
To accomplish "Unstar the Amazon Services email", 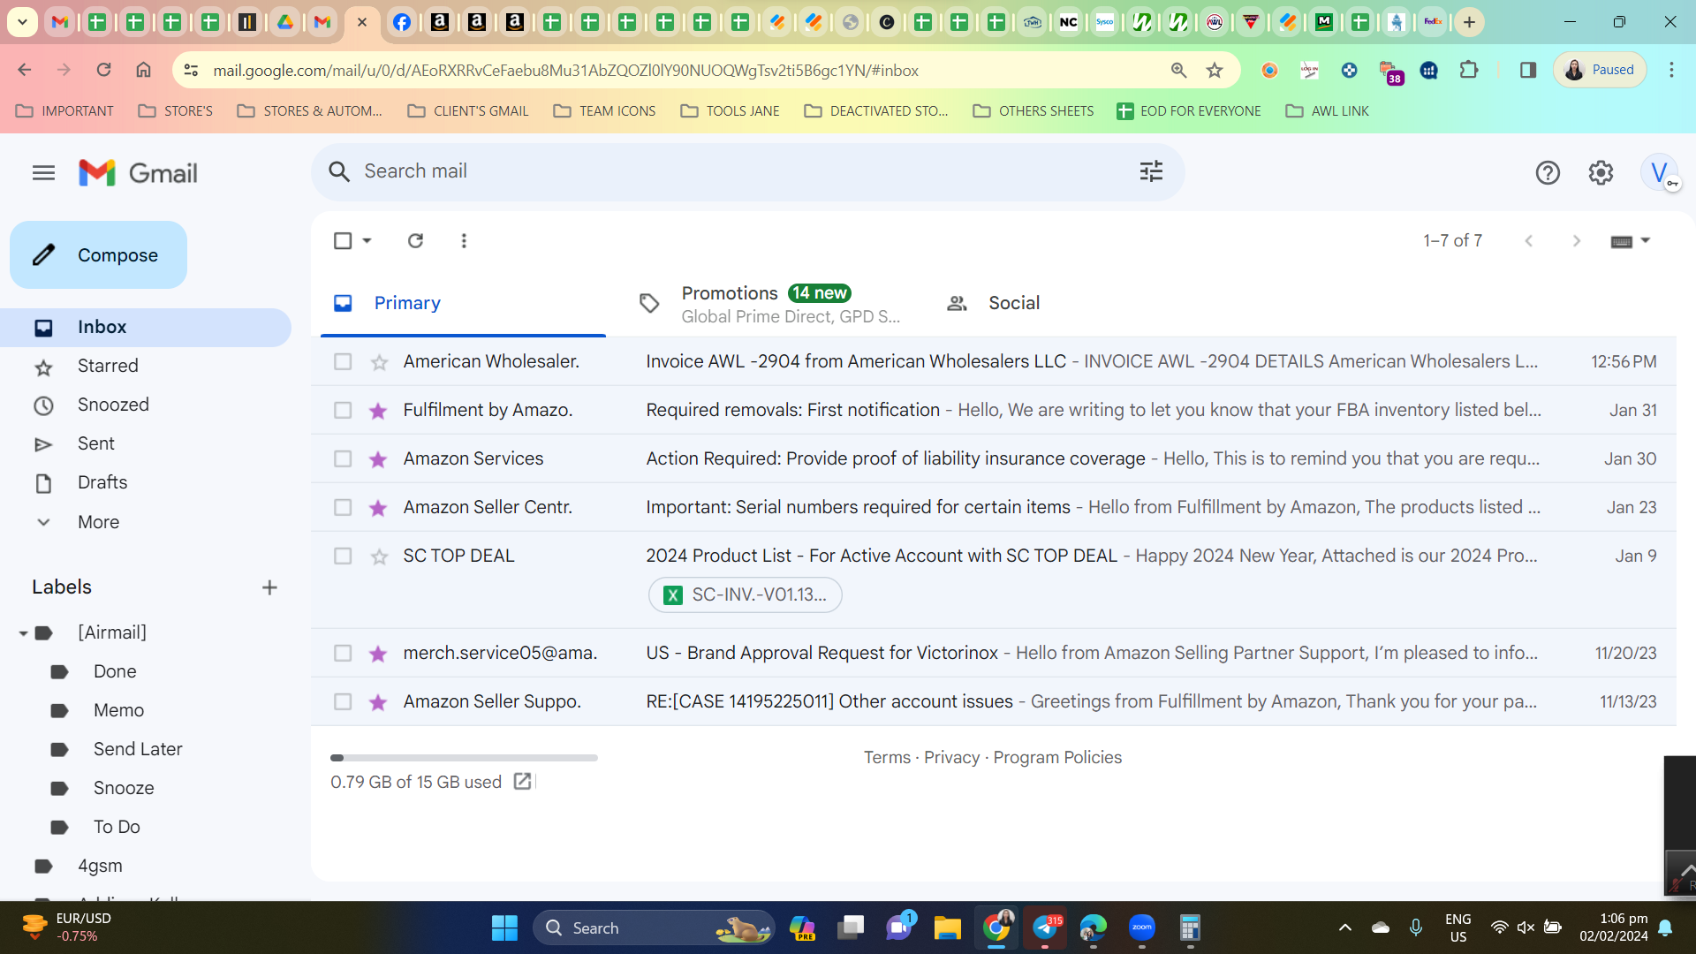I will [379, 459].
